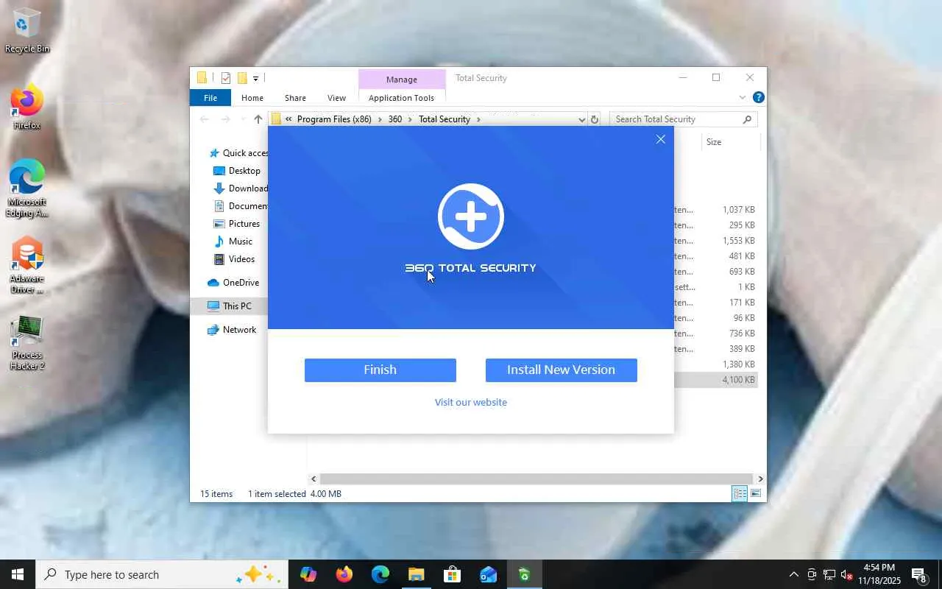Click Install New Version button
Screen dimensions: 942x589
561,370
